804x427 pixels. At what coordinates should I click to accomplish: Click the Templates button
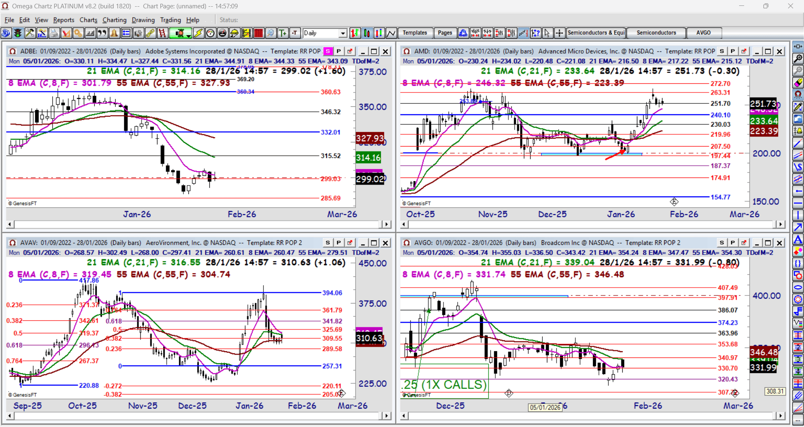coord(415,33)
